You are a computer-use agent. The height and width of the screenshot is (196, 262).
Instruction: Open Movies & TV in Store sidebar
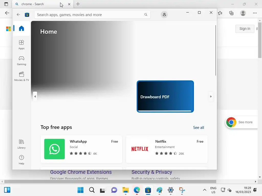[x=21, y=76]
